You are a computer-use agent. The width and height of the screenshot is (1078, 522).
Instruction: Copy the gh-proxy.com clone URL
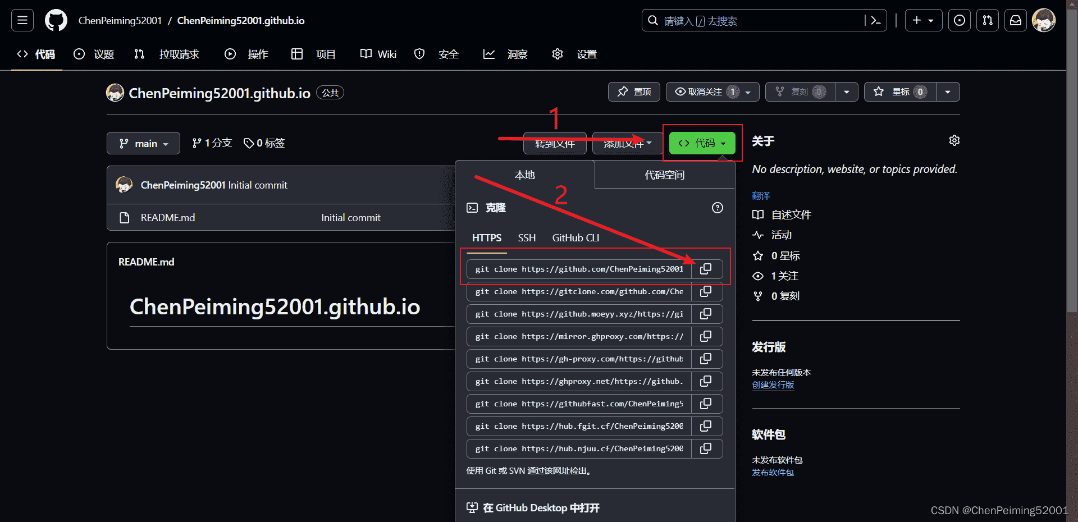706,359
